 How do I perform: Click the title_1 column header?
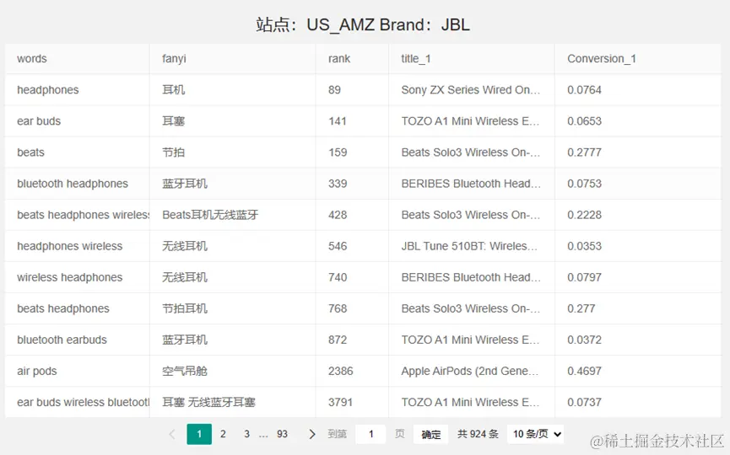tap(416, 59)
